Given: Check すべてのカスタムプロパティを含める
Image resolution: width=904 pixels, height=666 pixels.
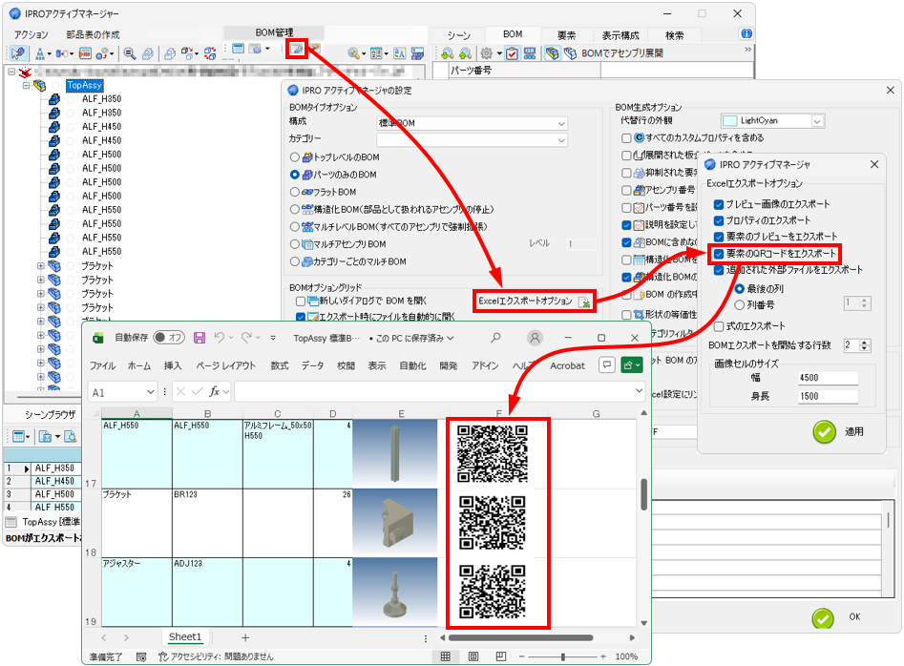Looking at the screenshot, I should (626, 137).
